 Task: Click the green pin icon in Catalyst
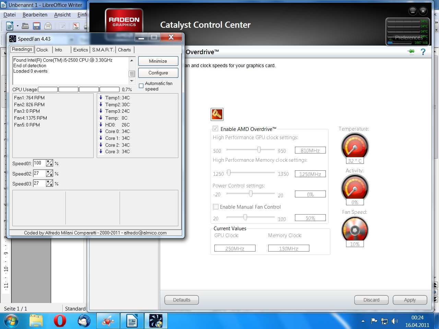click(411, 52)
